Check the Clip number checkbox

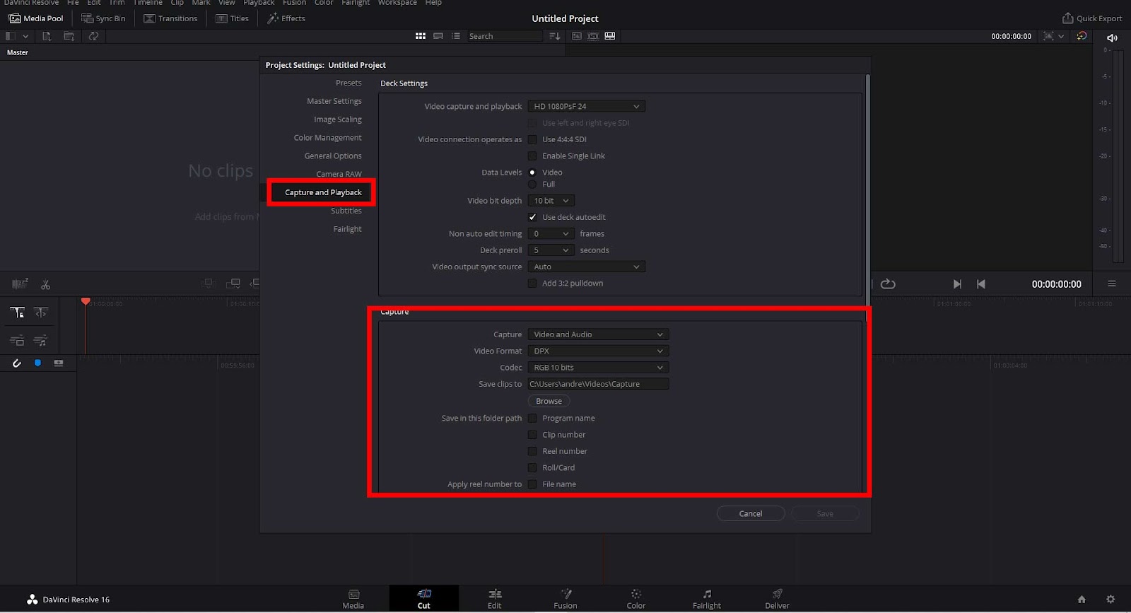click(x=532, y=435)
